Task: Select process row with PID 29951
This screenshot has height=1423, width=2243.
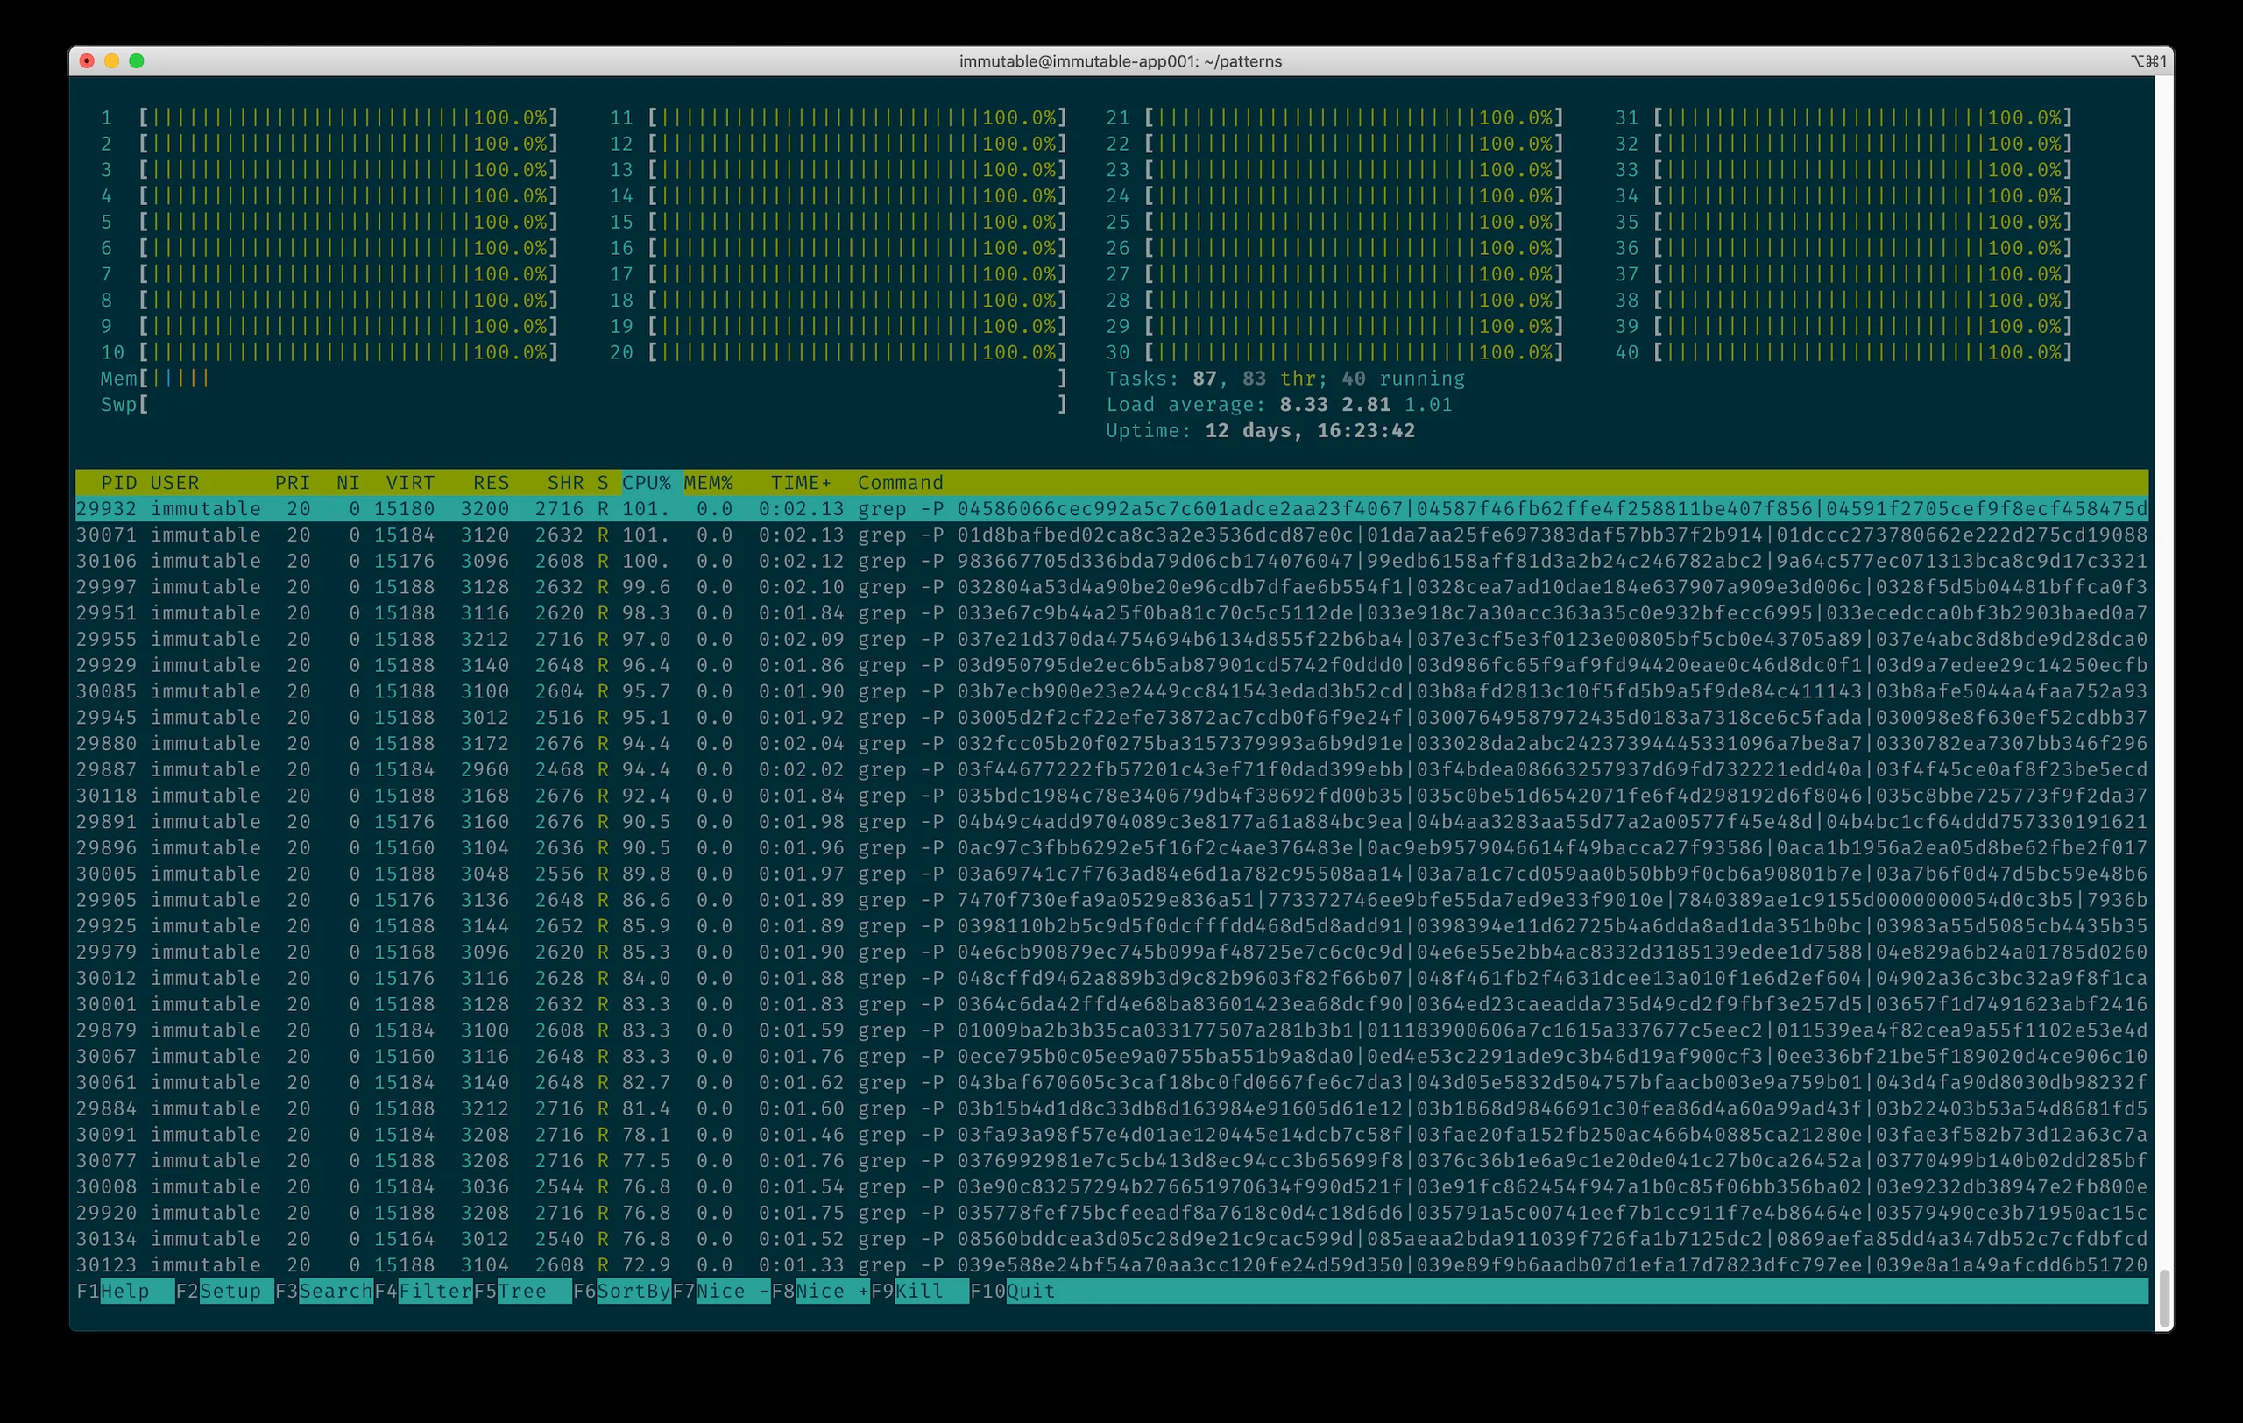Action: (1112, 612)
